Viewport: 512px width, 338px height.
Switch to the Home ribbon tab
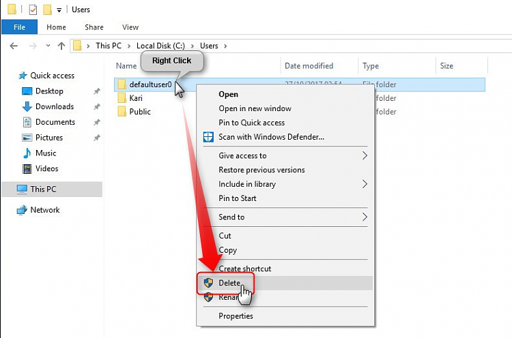(56, 27)
